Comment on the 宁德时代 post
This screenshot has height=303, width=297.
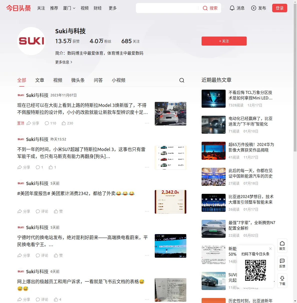42,255
